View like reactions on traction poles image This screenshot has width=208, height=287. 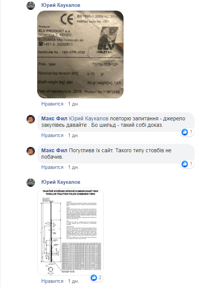pyautogui.click(x=96, y=278)
